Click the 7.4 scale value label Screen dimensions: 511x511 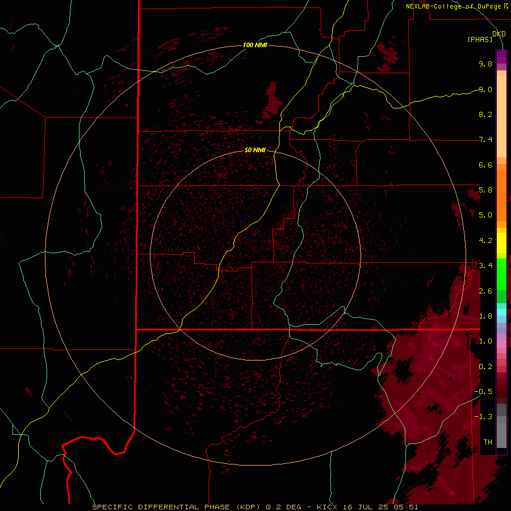click(x=485, y=140)
